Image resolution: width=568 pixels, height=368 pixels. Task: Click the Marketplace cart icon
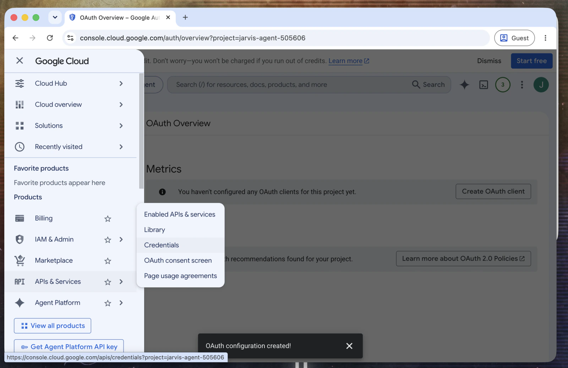20,261
